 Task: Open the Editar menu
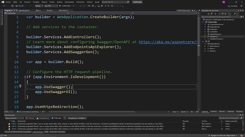(x=15, y=2)
